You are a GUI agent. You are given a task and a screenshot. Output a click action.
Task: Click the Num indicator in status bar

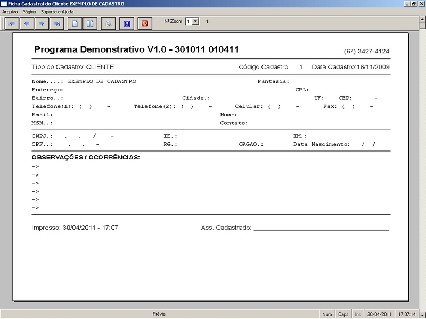tap(327, 314)
